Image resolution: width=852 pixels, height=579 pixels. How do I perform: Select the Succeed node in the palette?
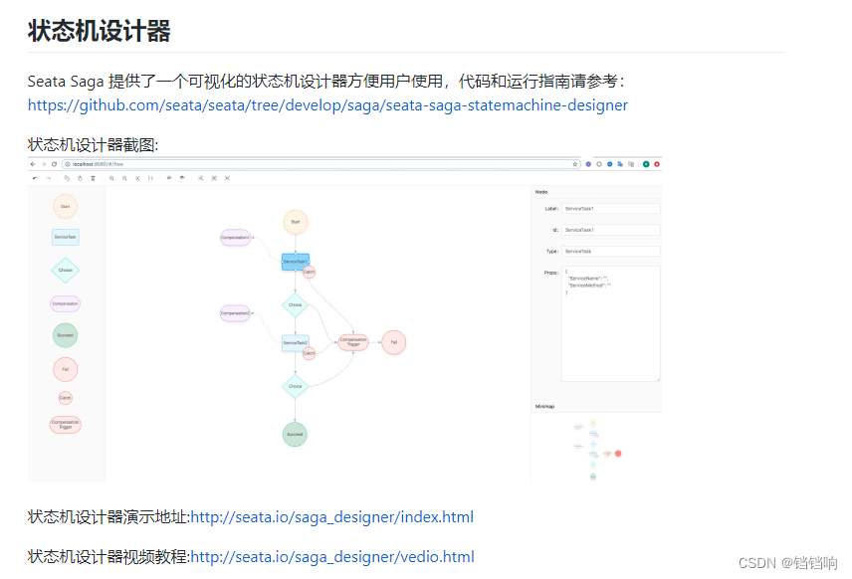(x=65, y=333)
